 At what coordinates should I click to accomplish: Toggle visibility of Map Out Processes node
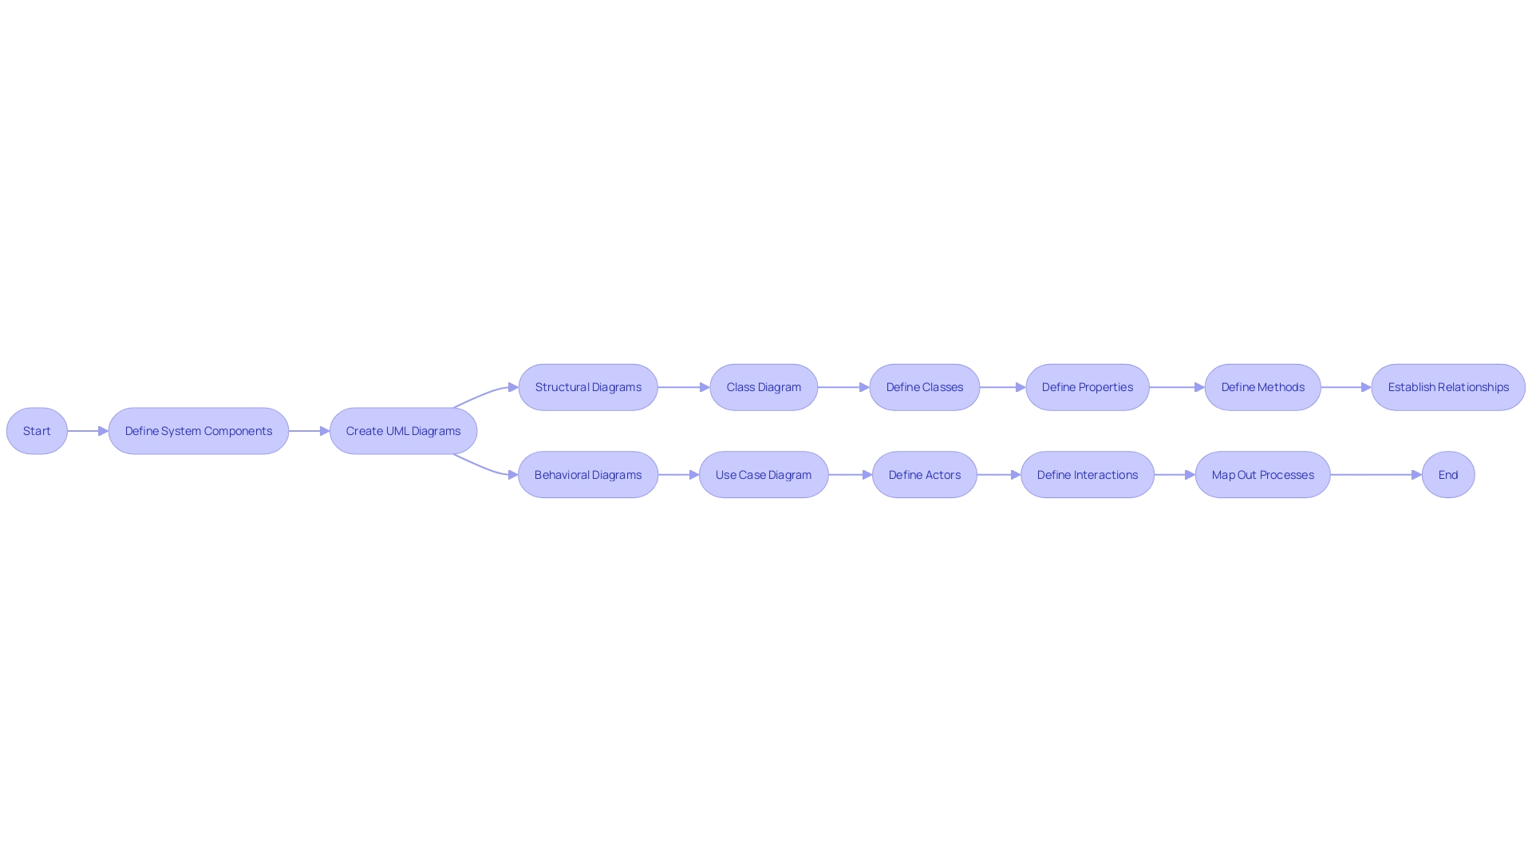point(1264,473)
